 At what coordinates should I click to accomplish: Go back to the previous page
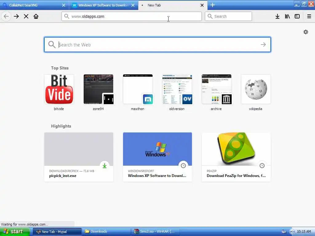pos(6,16)
